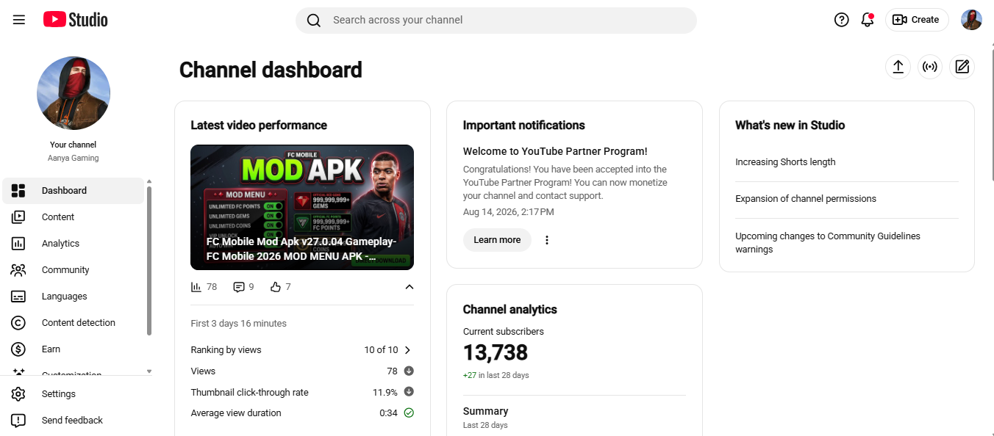This screenshot has width=994, height=436.
Task: Click the upload videos arrow icon
Action: pos(898,67)
